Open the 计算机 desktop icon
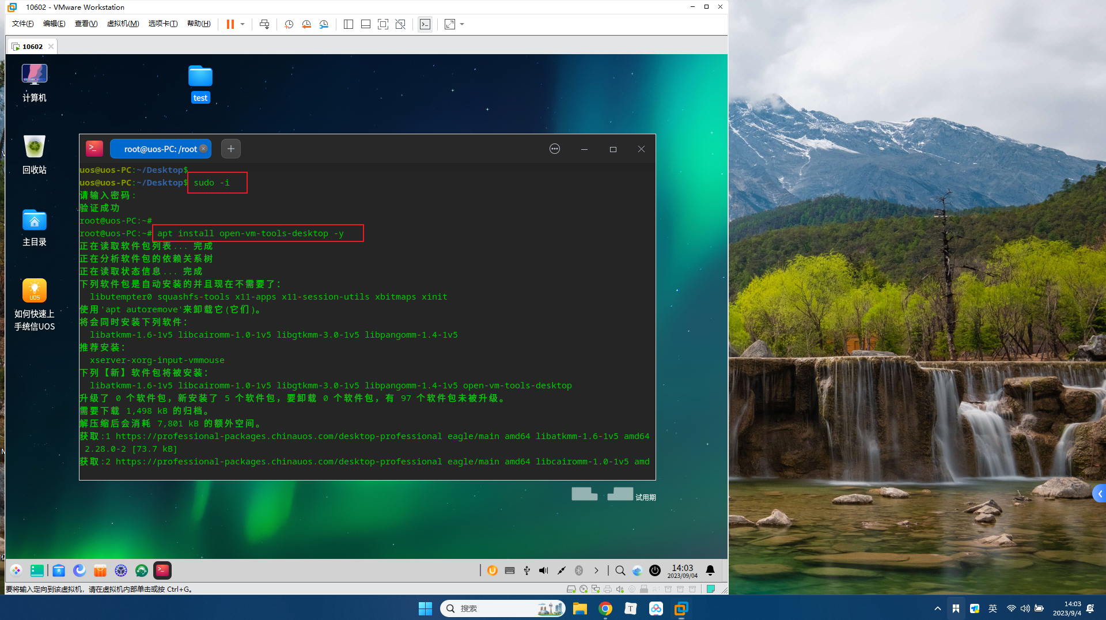 pos(35,82)
